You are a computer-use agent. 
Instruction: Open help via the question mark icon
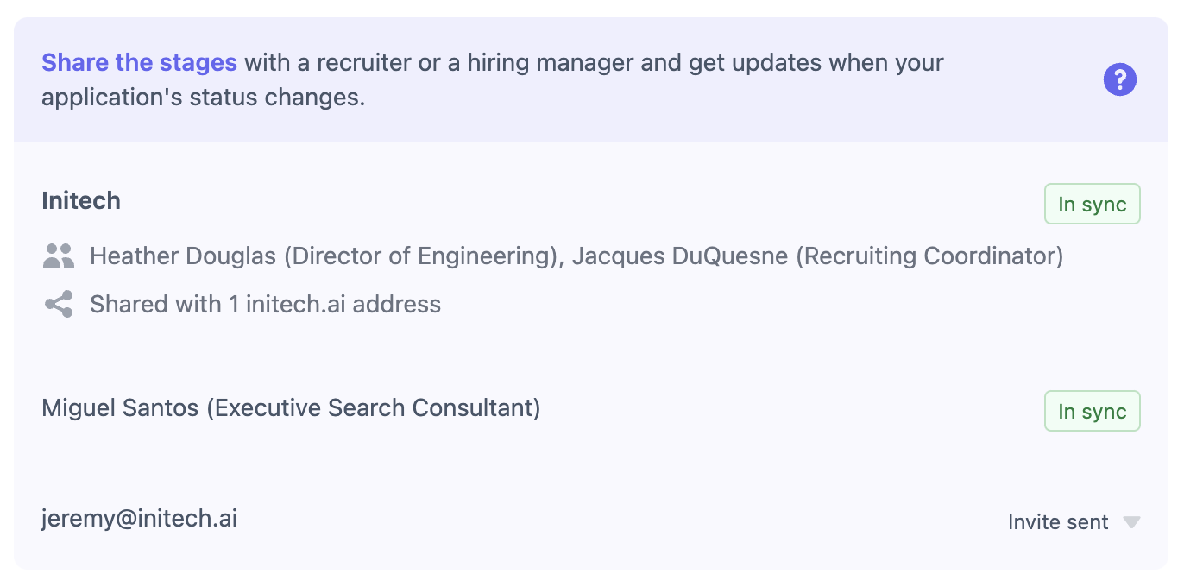(x=1120, y=80)
